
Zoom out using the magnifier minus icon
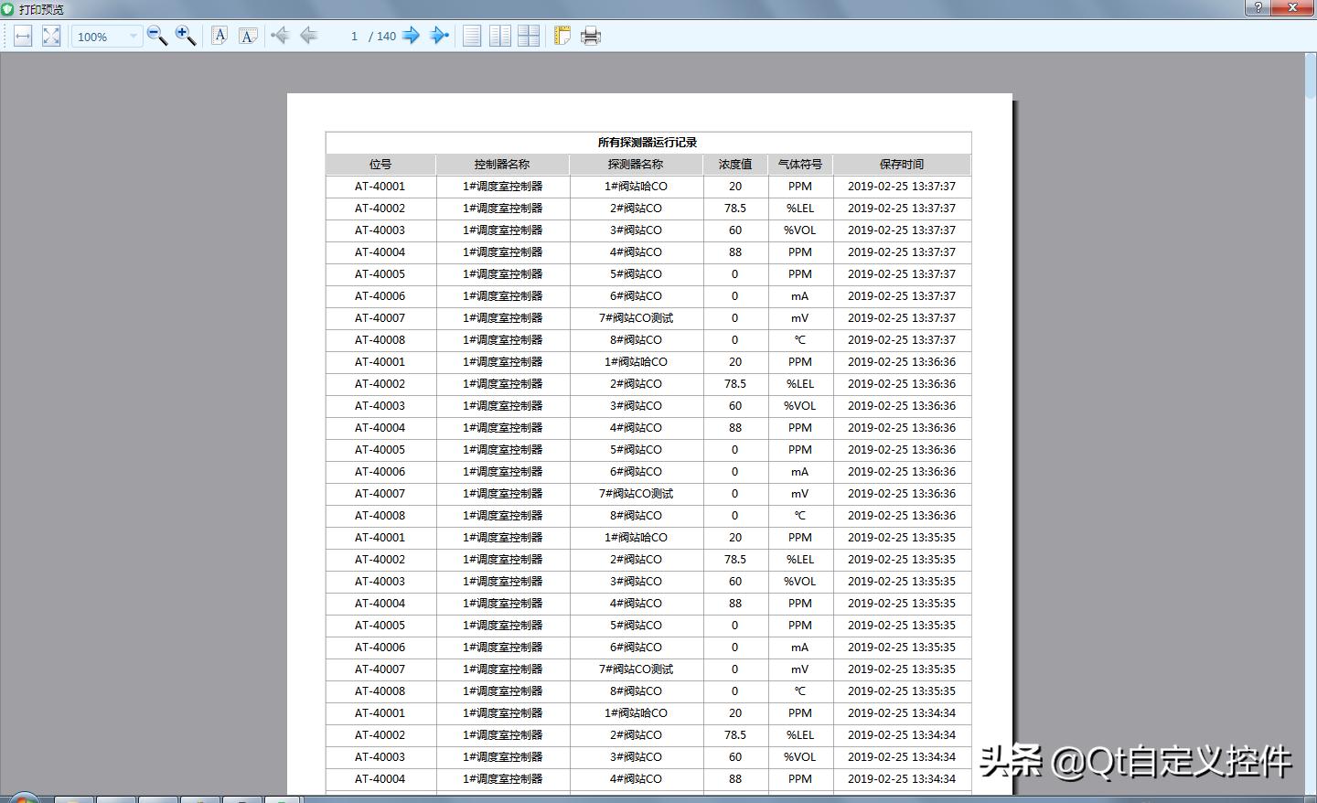tap(156, 37)
